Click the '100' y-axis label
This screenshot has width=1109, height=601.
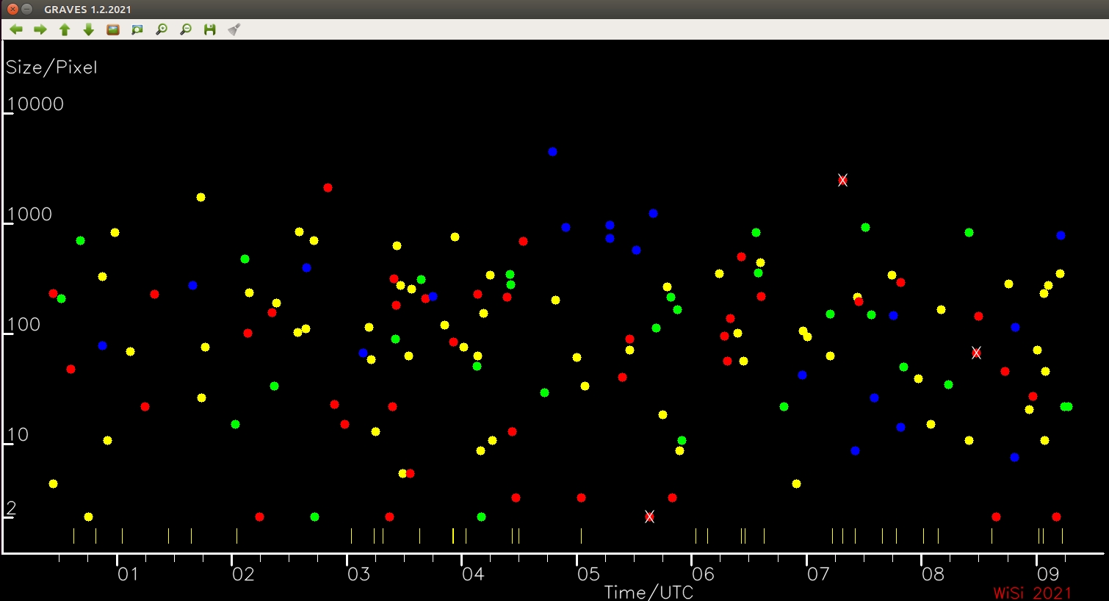point(24,324)
